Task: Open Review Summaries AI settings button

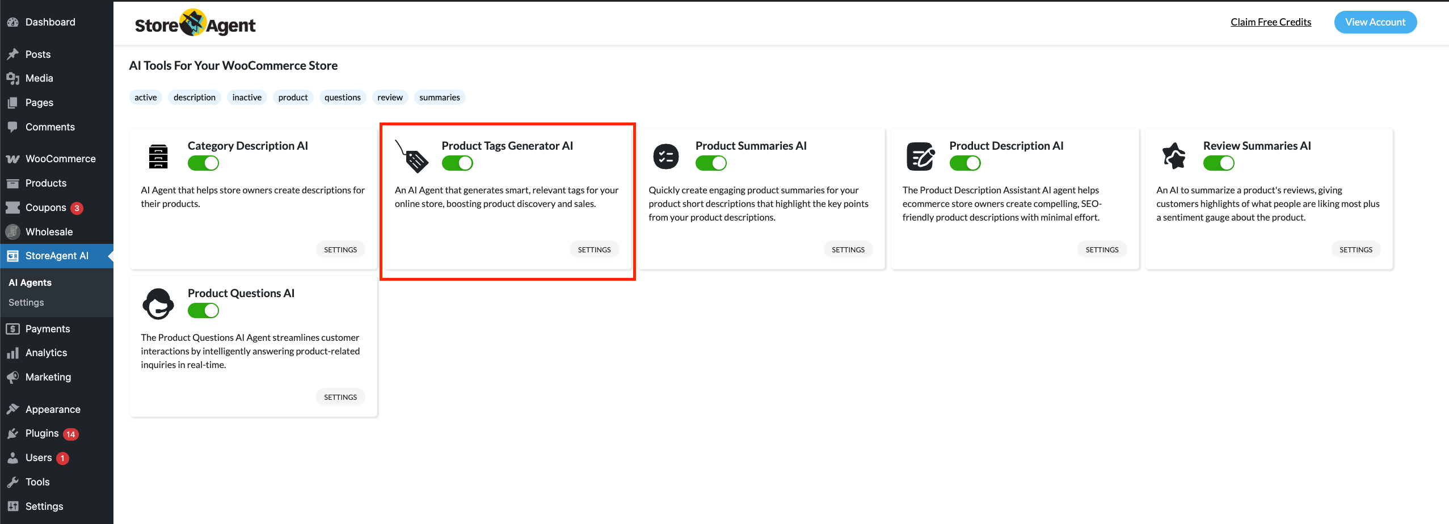Action: point(1356,250)
